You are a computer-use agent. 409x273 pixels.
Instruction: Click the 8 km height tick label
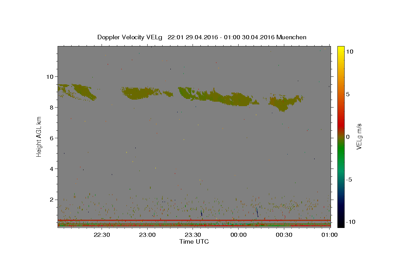(51, 107)
